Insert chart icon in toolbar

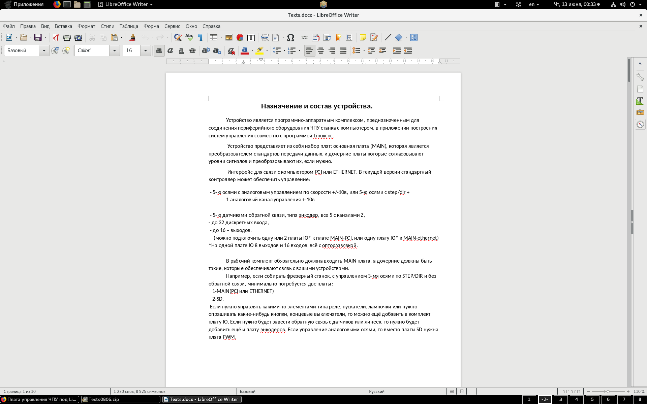[240, 37]
